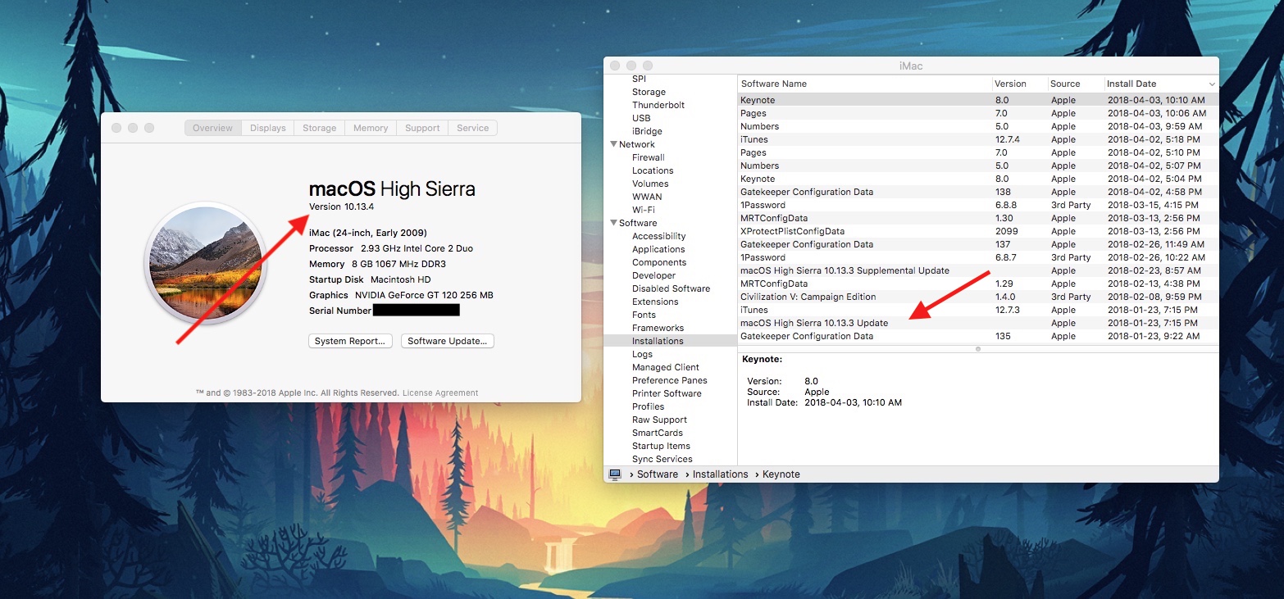Select the XProtectPlistConfigData row

click(978, 231)
